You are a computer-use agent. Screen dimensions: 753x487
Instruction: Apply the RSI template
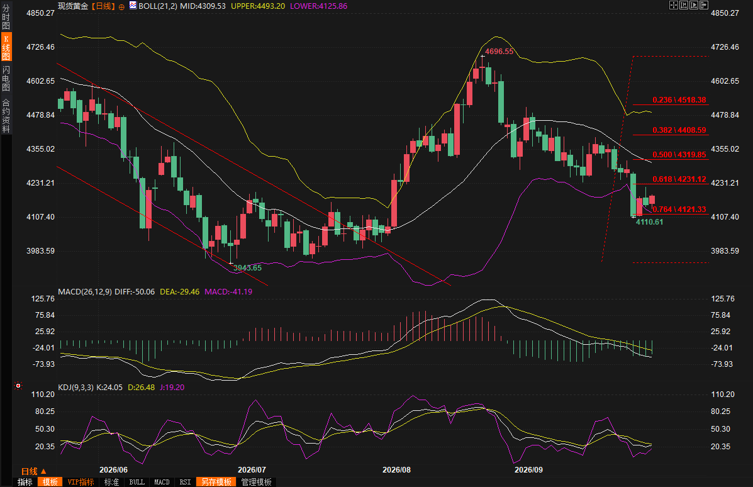186,482
